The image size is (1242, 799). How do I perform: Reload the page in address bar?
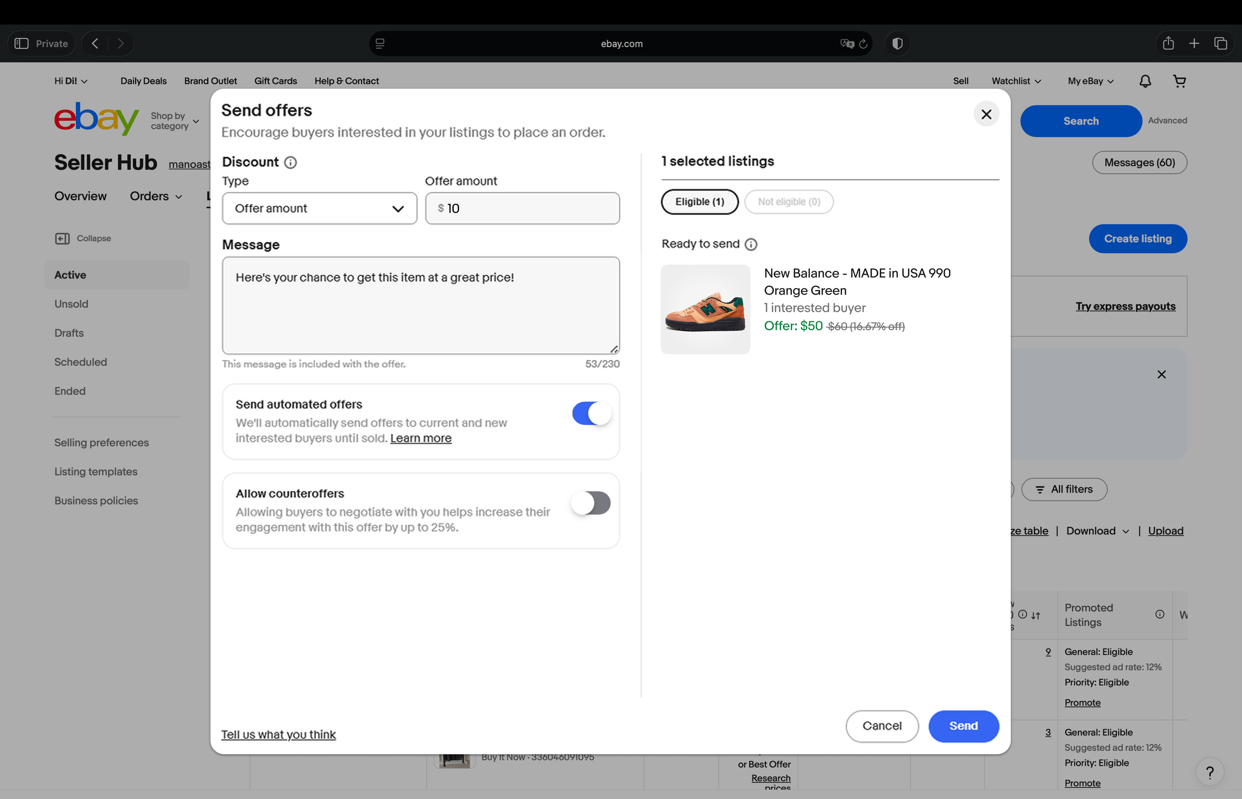pyautogui.click(x=863, y=44)
